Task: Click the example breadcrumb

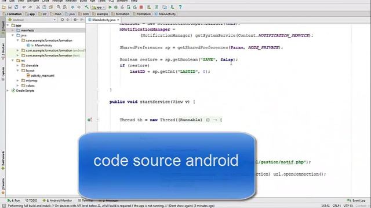Action: point(100,14)
